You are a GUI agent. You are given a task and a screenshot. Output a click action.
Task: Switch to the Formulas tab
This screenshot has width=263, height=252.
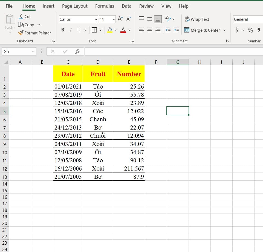pyautogui.click(x=105, y=6)
